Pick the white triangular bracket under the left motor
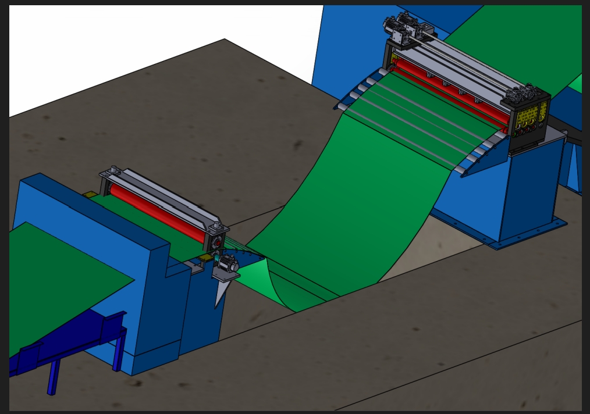 tap(221, 293)
